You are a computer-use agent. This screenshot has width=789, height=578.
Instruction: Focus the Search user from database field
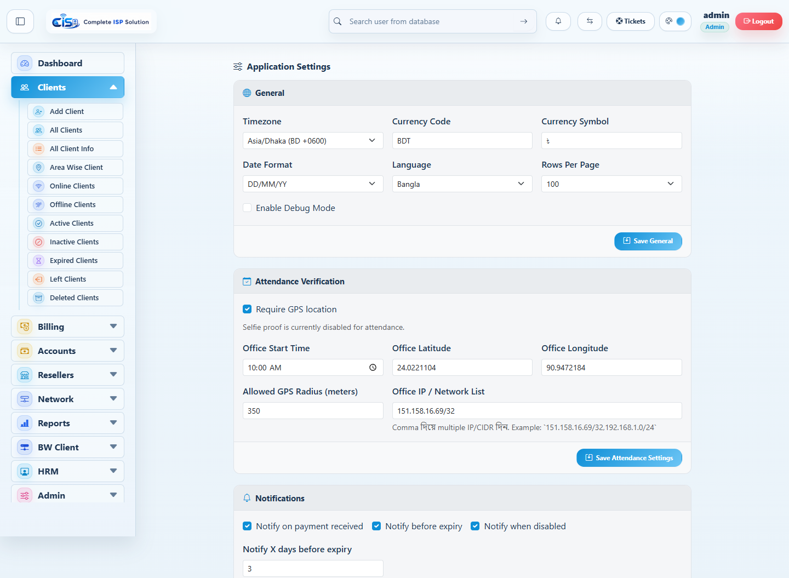(x=433, y=21)
